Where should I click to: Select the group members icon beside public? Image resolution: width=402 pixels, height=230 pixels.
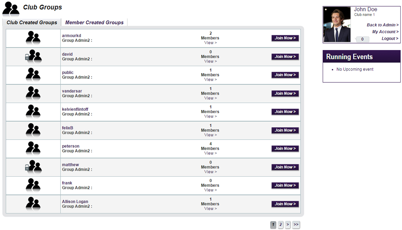click(x=33, y=75)
